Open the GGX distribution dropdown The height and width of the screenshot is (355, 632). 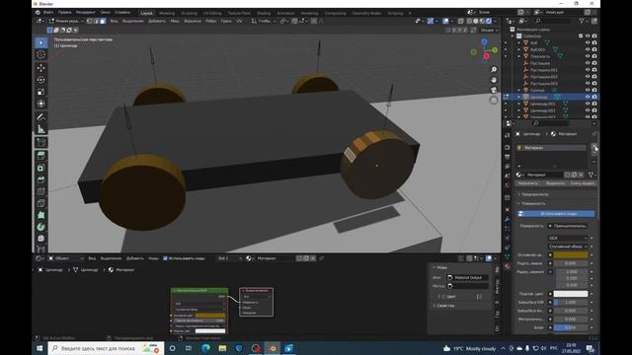(x=568, y=239)
